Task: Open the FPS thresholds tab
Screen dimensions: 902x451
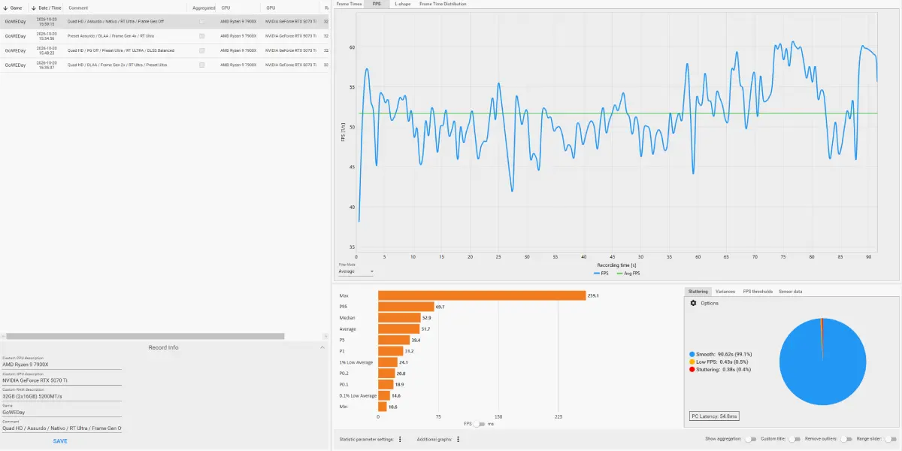Action: tap(758, 291)
